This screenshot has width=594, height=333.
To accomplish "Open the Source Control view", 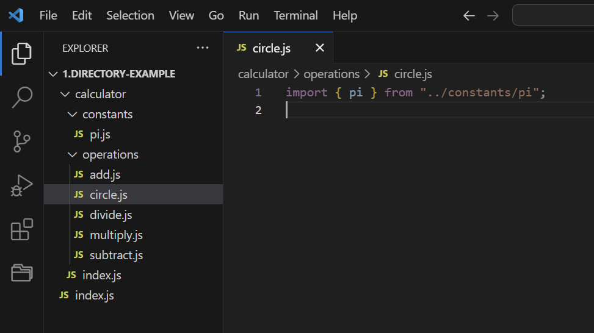I will pyautogui.click(x=21, y=141).
